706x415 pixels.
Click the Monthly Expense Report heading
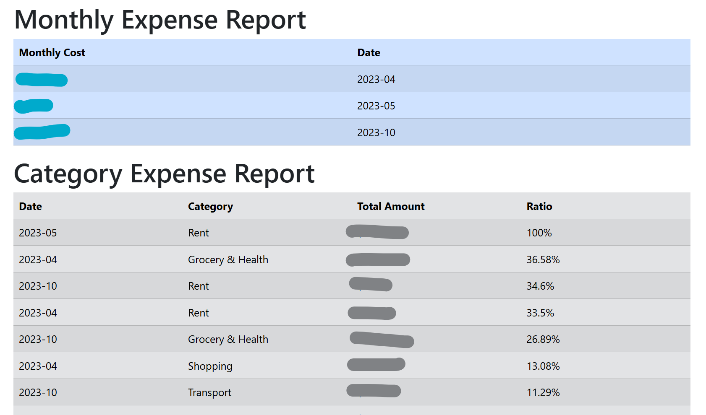[160, 20]
